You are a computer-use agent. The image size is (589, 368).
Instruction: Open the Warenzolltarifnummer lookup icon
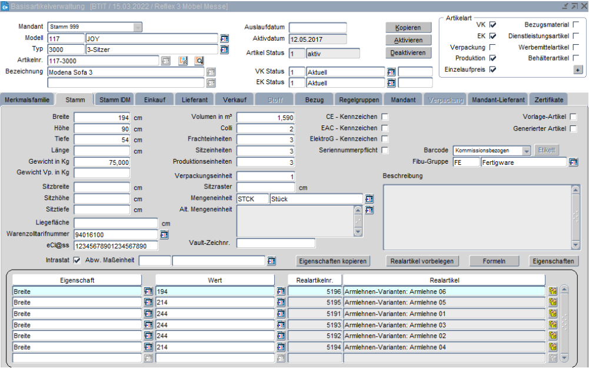[x=164, y=235]
